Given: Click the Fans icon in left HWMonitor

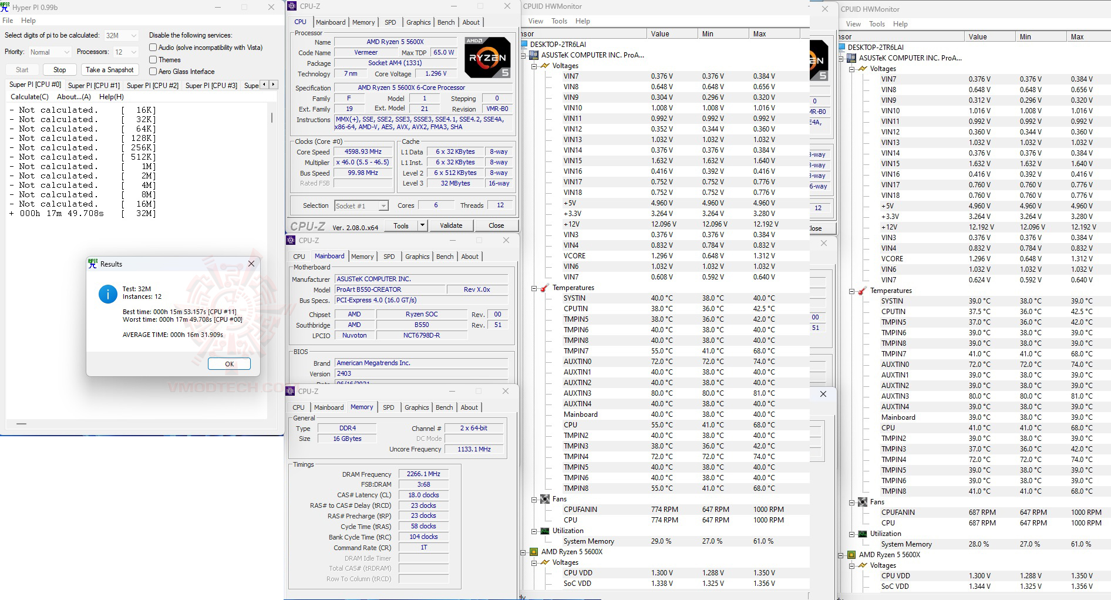Looking at the screenshot, I should tap(545, 499).
